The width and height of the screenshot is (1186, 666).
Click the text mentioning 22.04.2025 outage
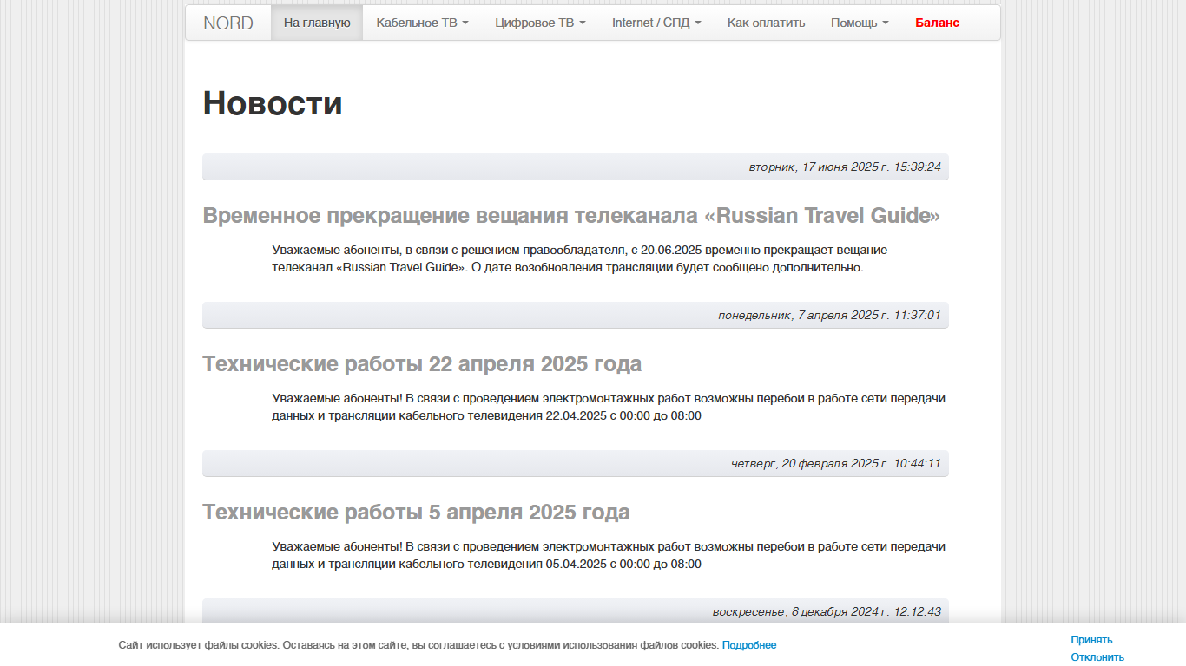(x=609, y=407)
